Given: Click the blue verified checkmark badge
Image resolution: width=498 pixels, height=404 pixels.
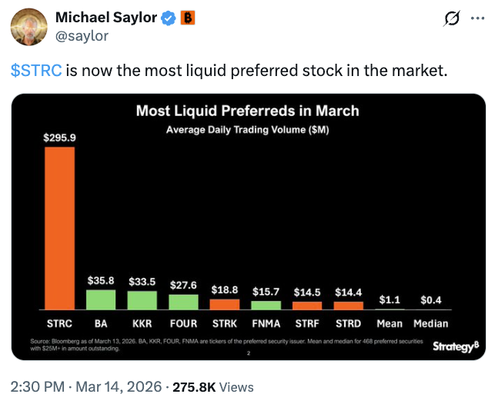Looking at the screenshot, I should tap(169, 18).
